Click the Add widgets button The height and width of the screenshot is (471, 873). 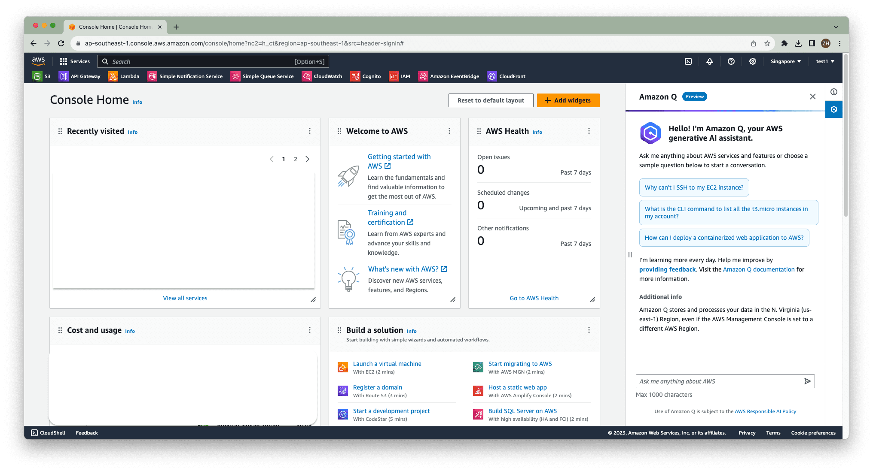(x=568, y=100)
